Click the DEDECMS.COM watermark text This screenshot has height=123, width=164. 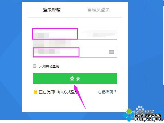pyautogui.click(x=148, y=119)
